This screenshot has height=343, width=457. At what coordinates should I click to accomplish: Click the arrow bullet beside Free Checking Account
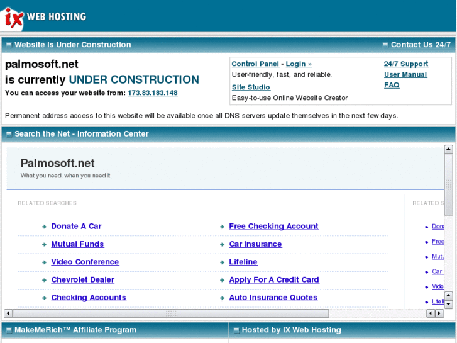coord(222,227)
